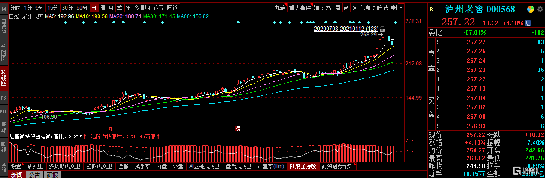
Task: Click 加自选 to add to watchlist
Action: pyautogui.click(x=381, y=8)
